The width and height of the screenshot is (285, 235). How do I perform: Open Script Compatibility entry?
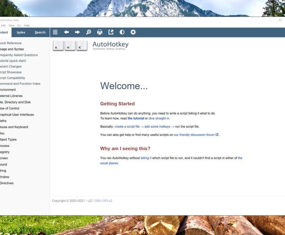pyautogui.click(x=13, y=78)
